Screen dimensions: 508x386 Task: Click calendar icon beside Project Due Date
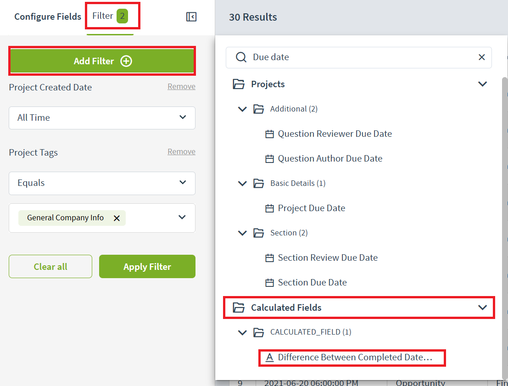tap(270, 208)
